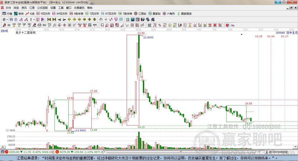Select the Gann fan lines tool
The height and width of the screenshot is (161, 298).
coord(107,25)
